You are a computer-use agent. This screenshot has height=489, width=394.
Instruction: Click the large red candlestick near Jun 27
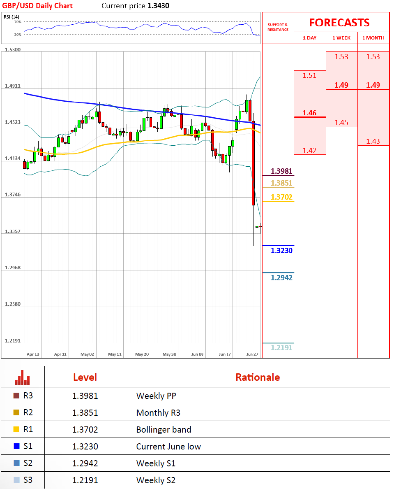tap(253, 163)
